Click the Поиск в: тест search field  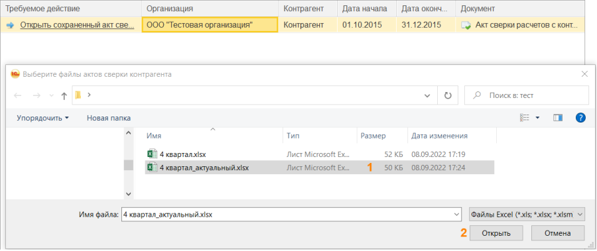click(x=527, y=95)
